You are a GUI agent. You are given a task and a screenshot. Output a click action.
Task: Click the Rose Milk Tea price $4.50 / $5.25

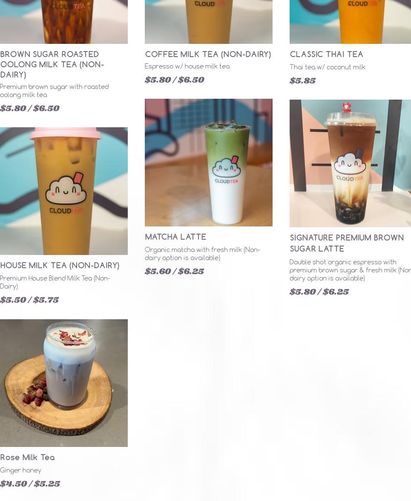(x=30, y=484)
